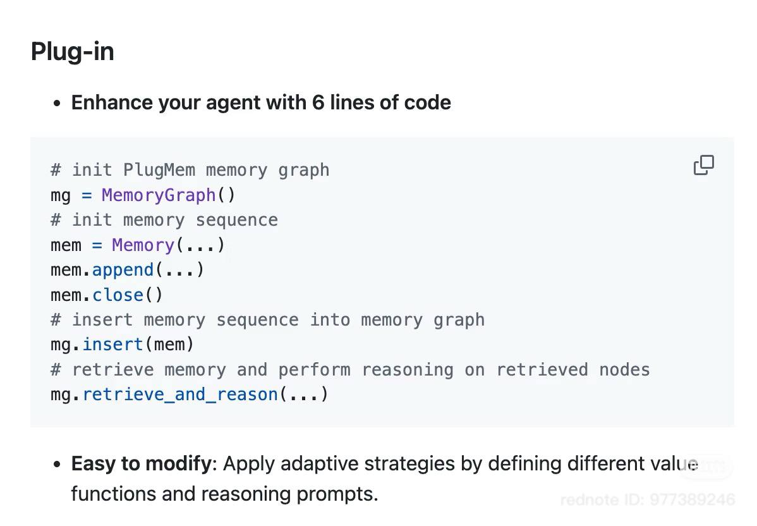Click the bold 'Enhance your agent with 6 lines of code' text
Viewport: 757px width, 526px height.
pyautogui.click(x=262, y=102)
